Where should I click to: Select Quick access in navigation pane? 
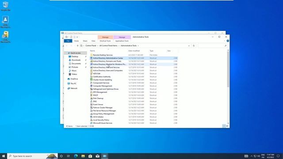tap(76, 53)
